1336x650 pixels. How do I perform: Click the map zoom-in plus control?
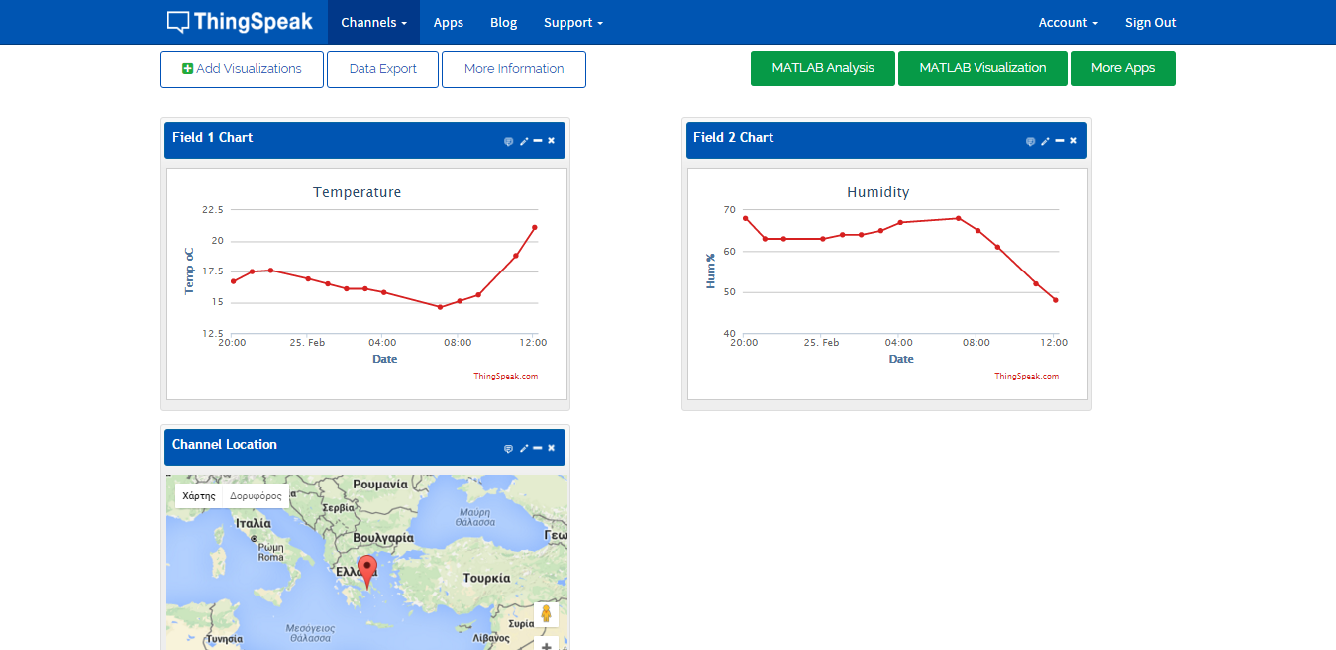coord(546,645)
